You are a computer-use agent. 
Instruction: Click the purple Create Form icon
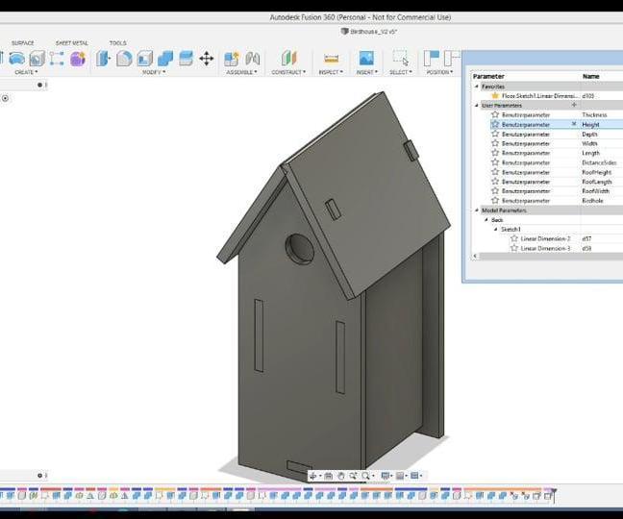tap(78, 59)
